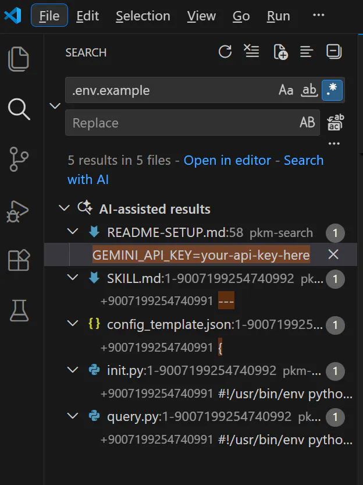Clear search results icon
This screenshot has height=485, width=363.
pyautogui.click(x=251, y=51)
